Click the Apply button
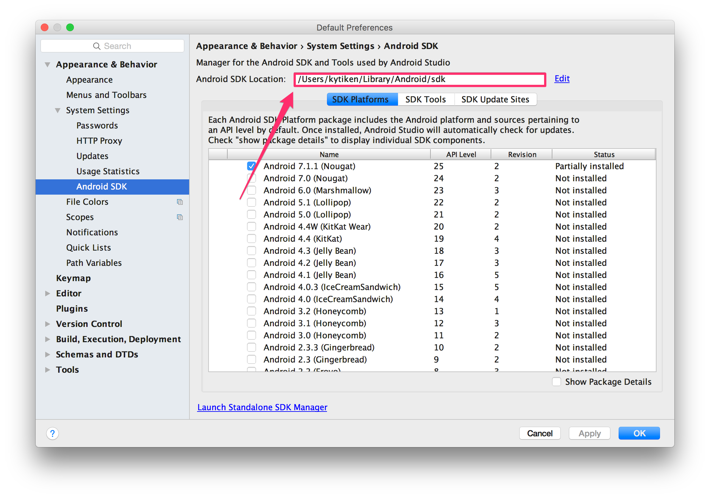The image size is (710, 498). [x=589, y=433]
